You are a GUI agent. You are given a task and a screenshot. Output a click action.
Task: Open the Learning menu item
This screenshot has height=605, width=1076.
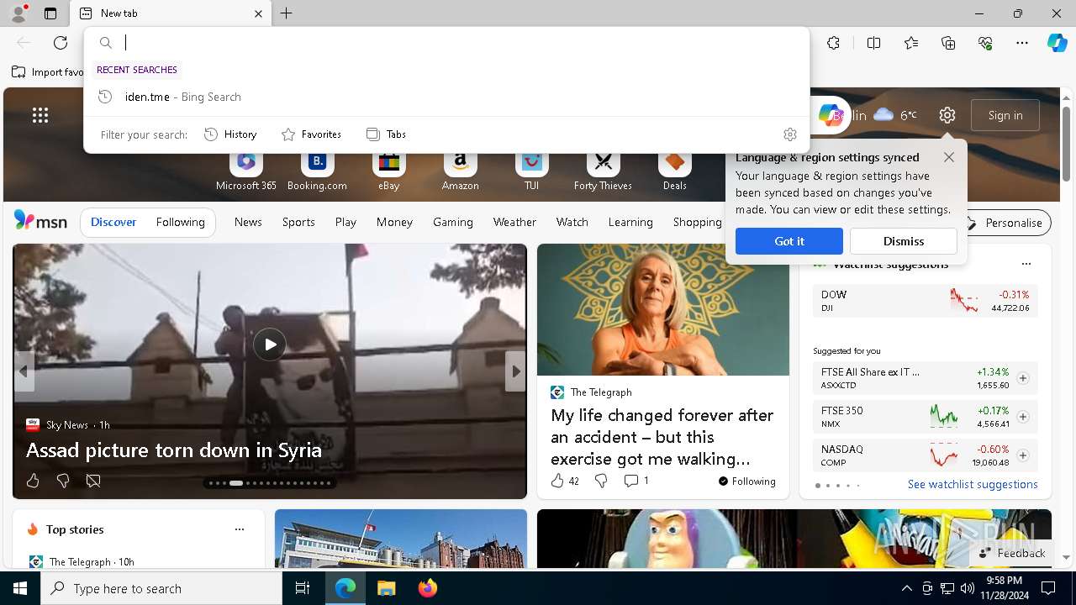tap(630, 222)
